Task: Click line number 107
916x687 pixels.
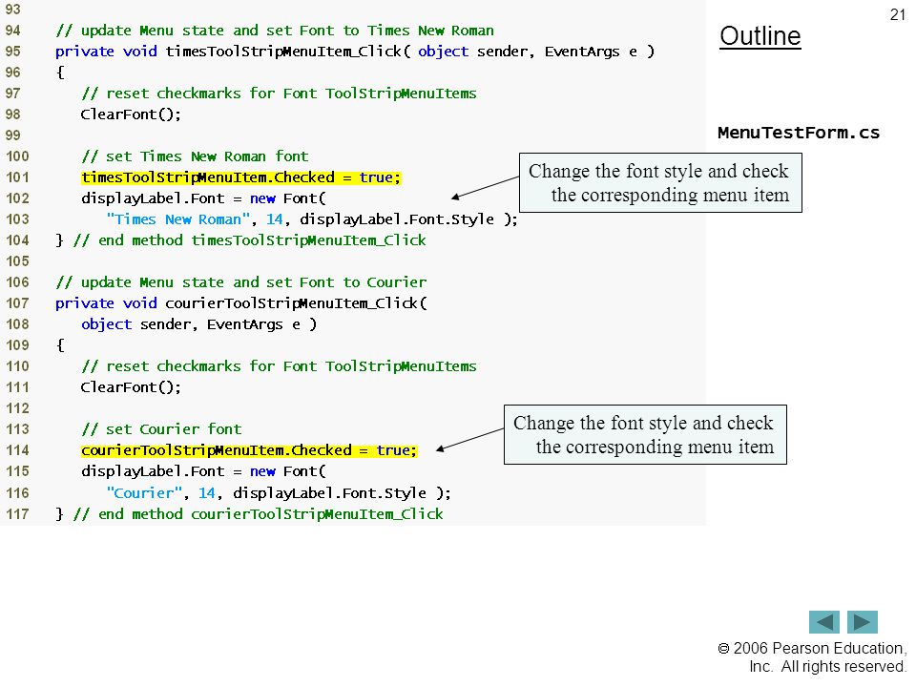Action: [17, 303]
